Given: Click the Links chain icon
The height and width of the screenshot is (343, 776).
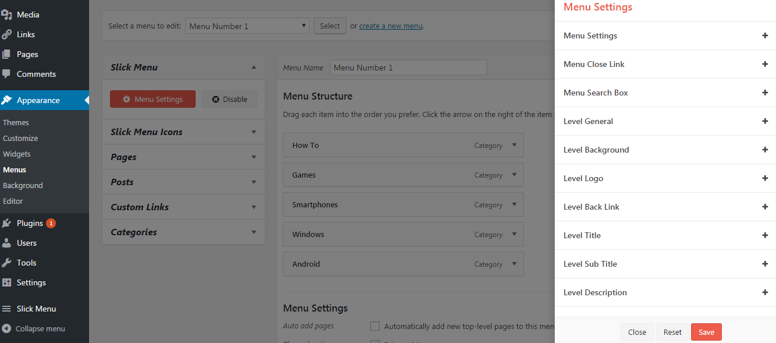Looking at the screenshot, I should pos(6,34).
